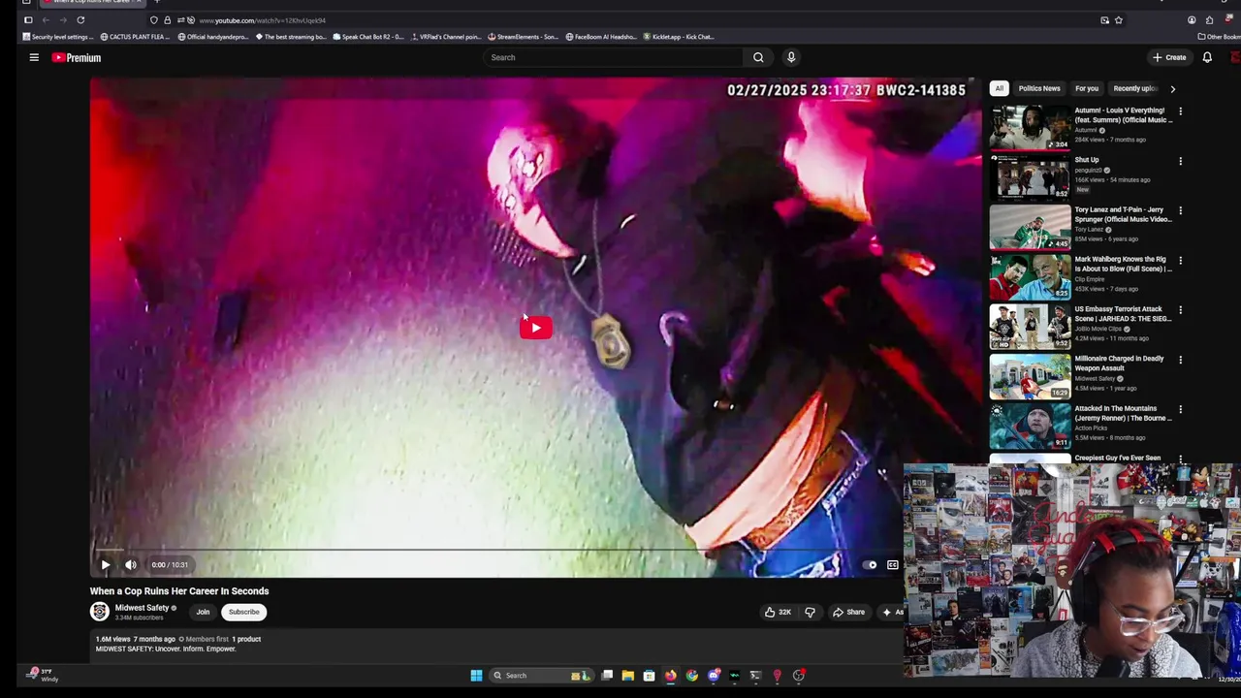Share the video
The image size is (1241, 698).
848,612
